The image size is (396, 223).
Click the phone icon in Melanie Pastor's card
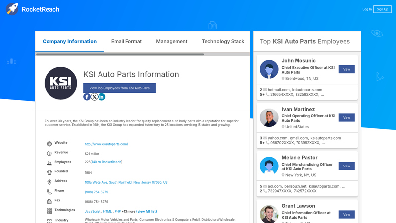click(265, 191)
